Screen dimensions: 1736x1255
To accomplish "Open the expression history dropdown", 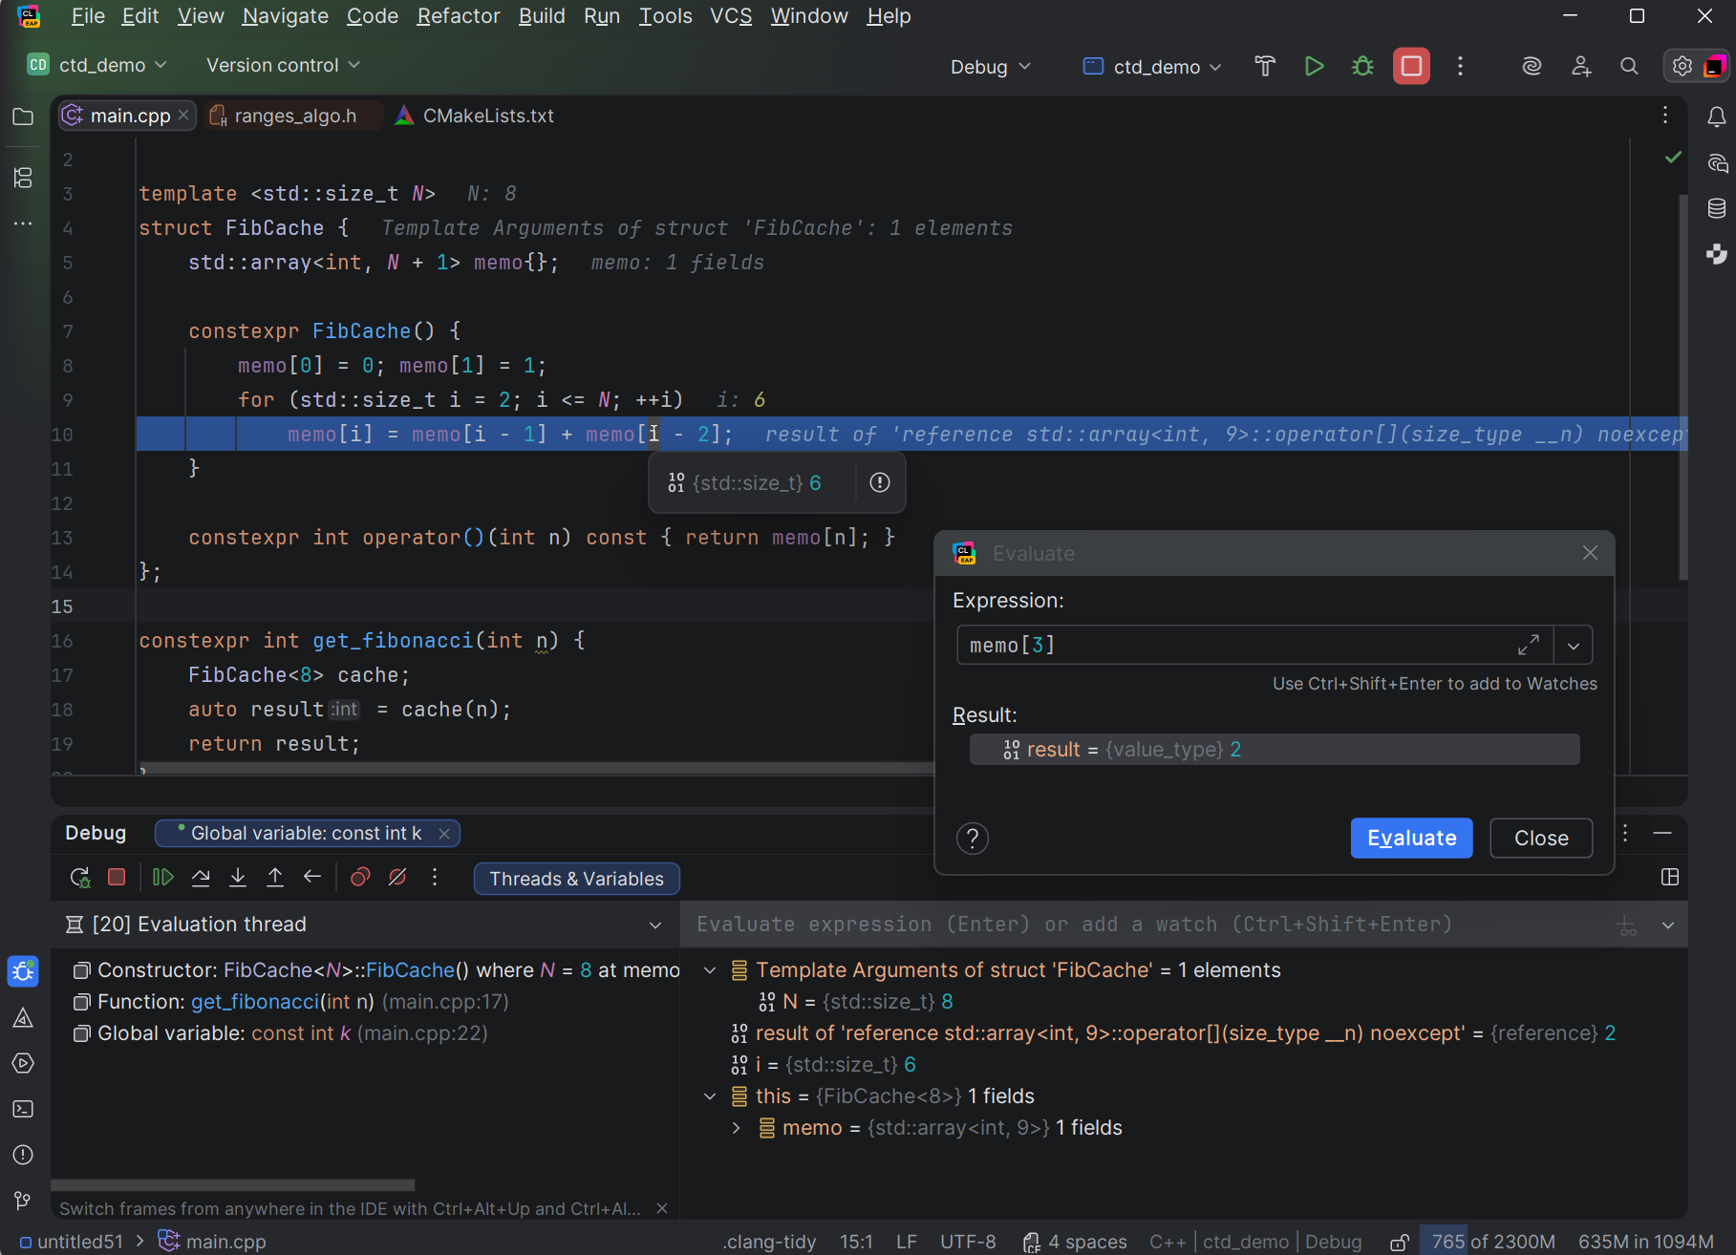I will tap(1573, 646).
